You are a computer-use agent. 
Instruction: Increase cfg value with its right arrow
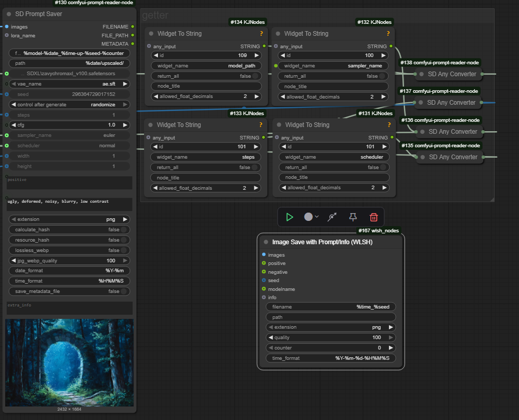pyautogui.click(x=125, y=125)
